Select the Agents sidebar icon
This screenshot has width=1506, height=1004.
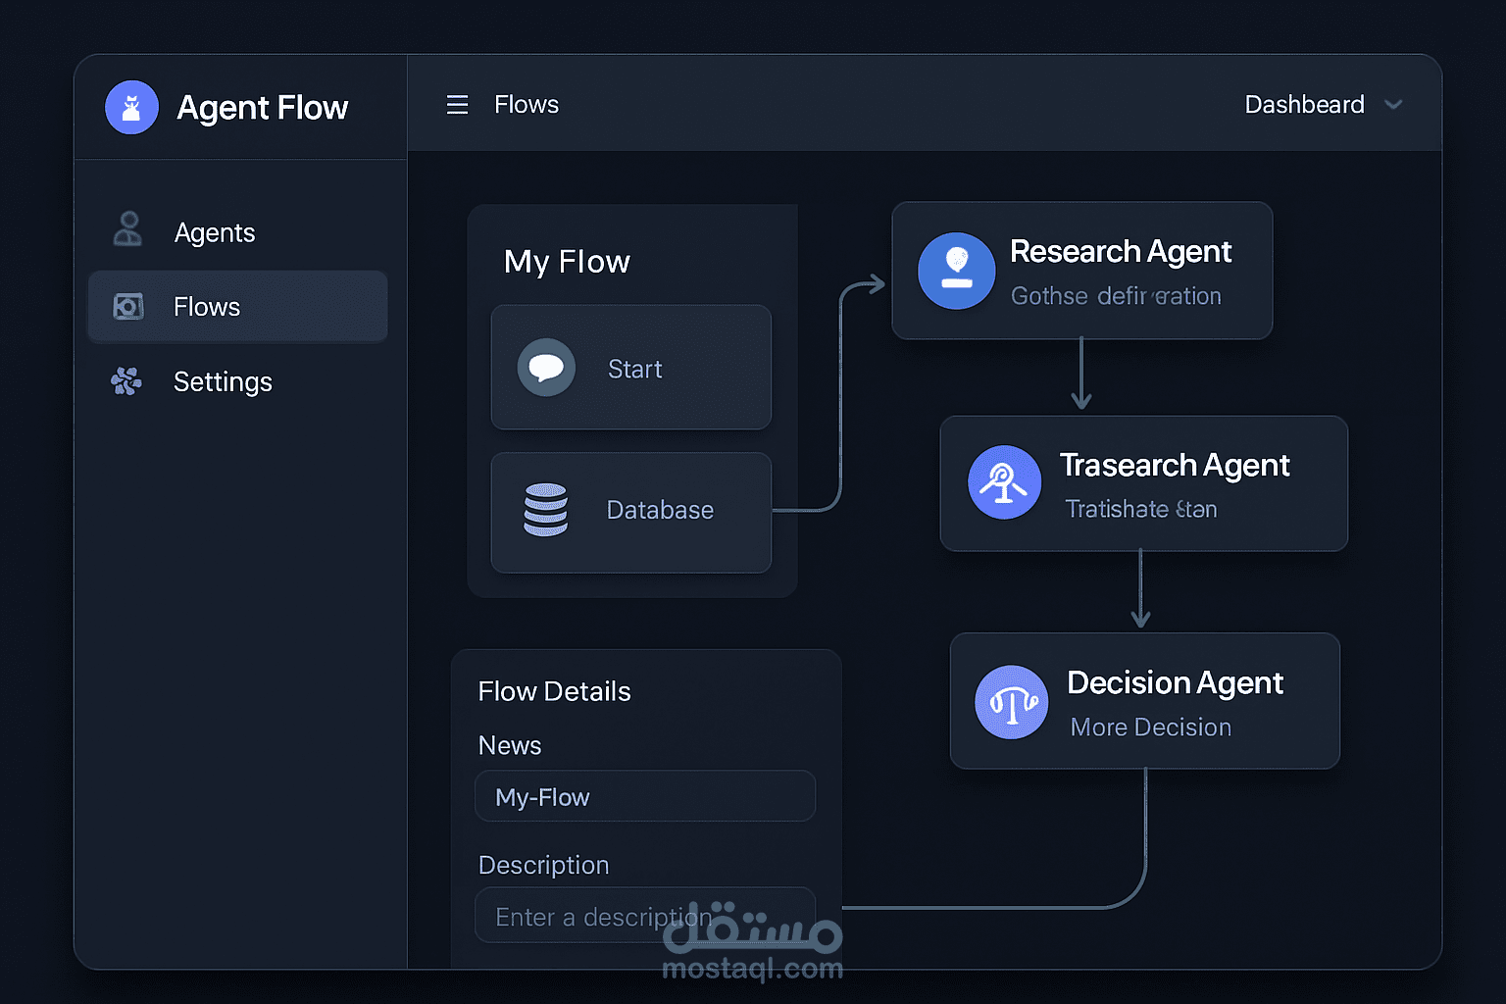click(x=126, y=229)
